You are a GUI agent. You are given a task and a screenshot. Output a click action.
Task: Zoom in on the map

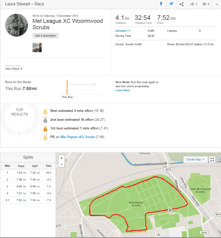coord(62,158)
